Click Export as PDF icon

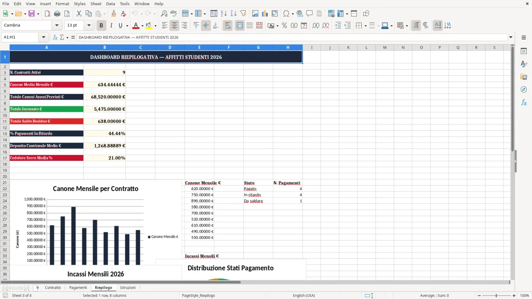click(x=47, y=14)
